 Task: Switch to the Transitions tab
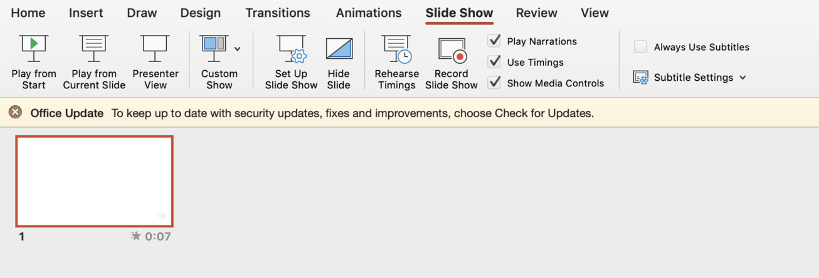click(277, 13)
